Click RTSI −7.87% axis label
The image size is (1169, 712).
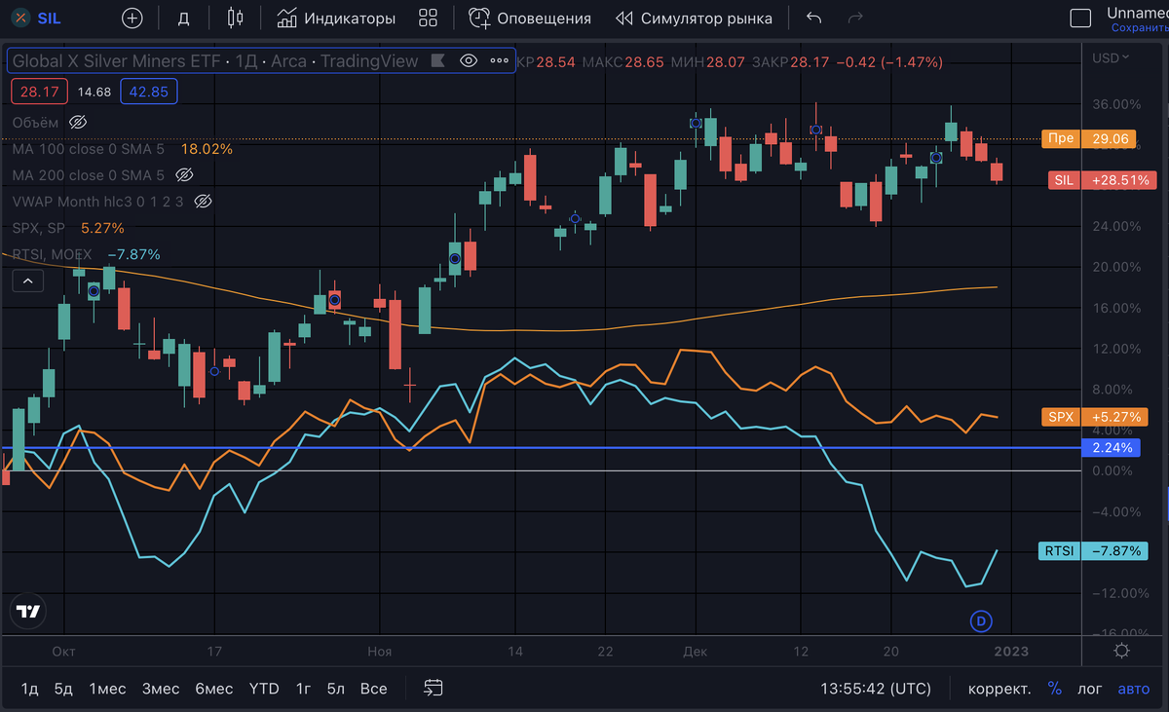coord(1094,550)
